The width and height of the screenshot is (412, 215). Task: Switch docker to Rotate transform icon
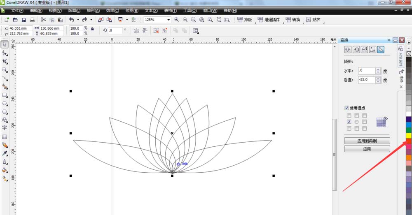click(356, 50)
